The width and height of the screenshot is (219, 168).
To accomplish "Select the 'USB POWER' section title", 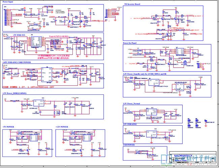I will click(x=129, y=145).
